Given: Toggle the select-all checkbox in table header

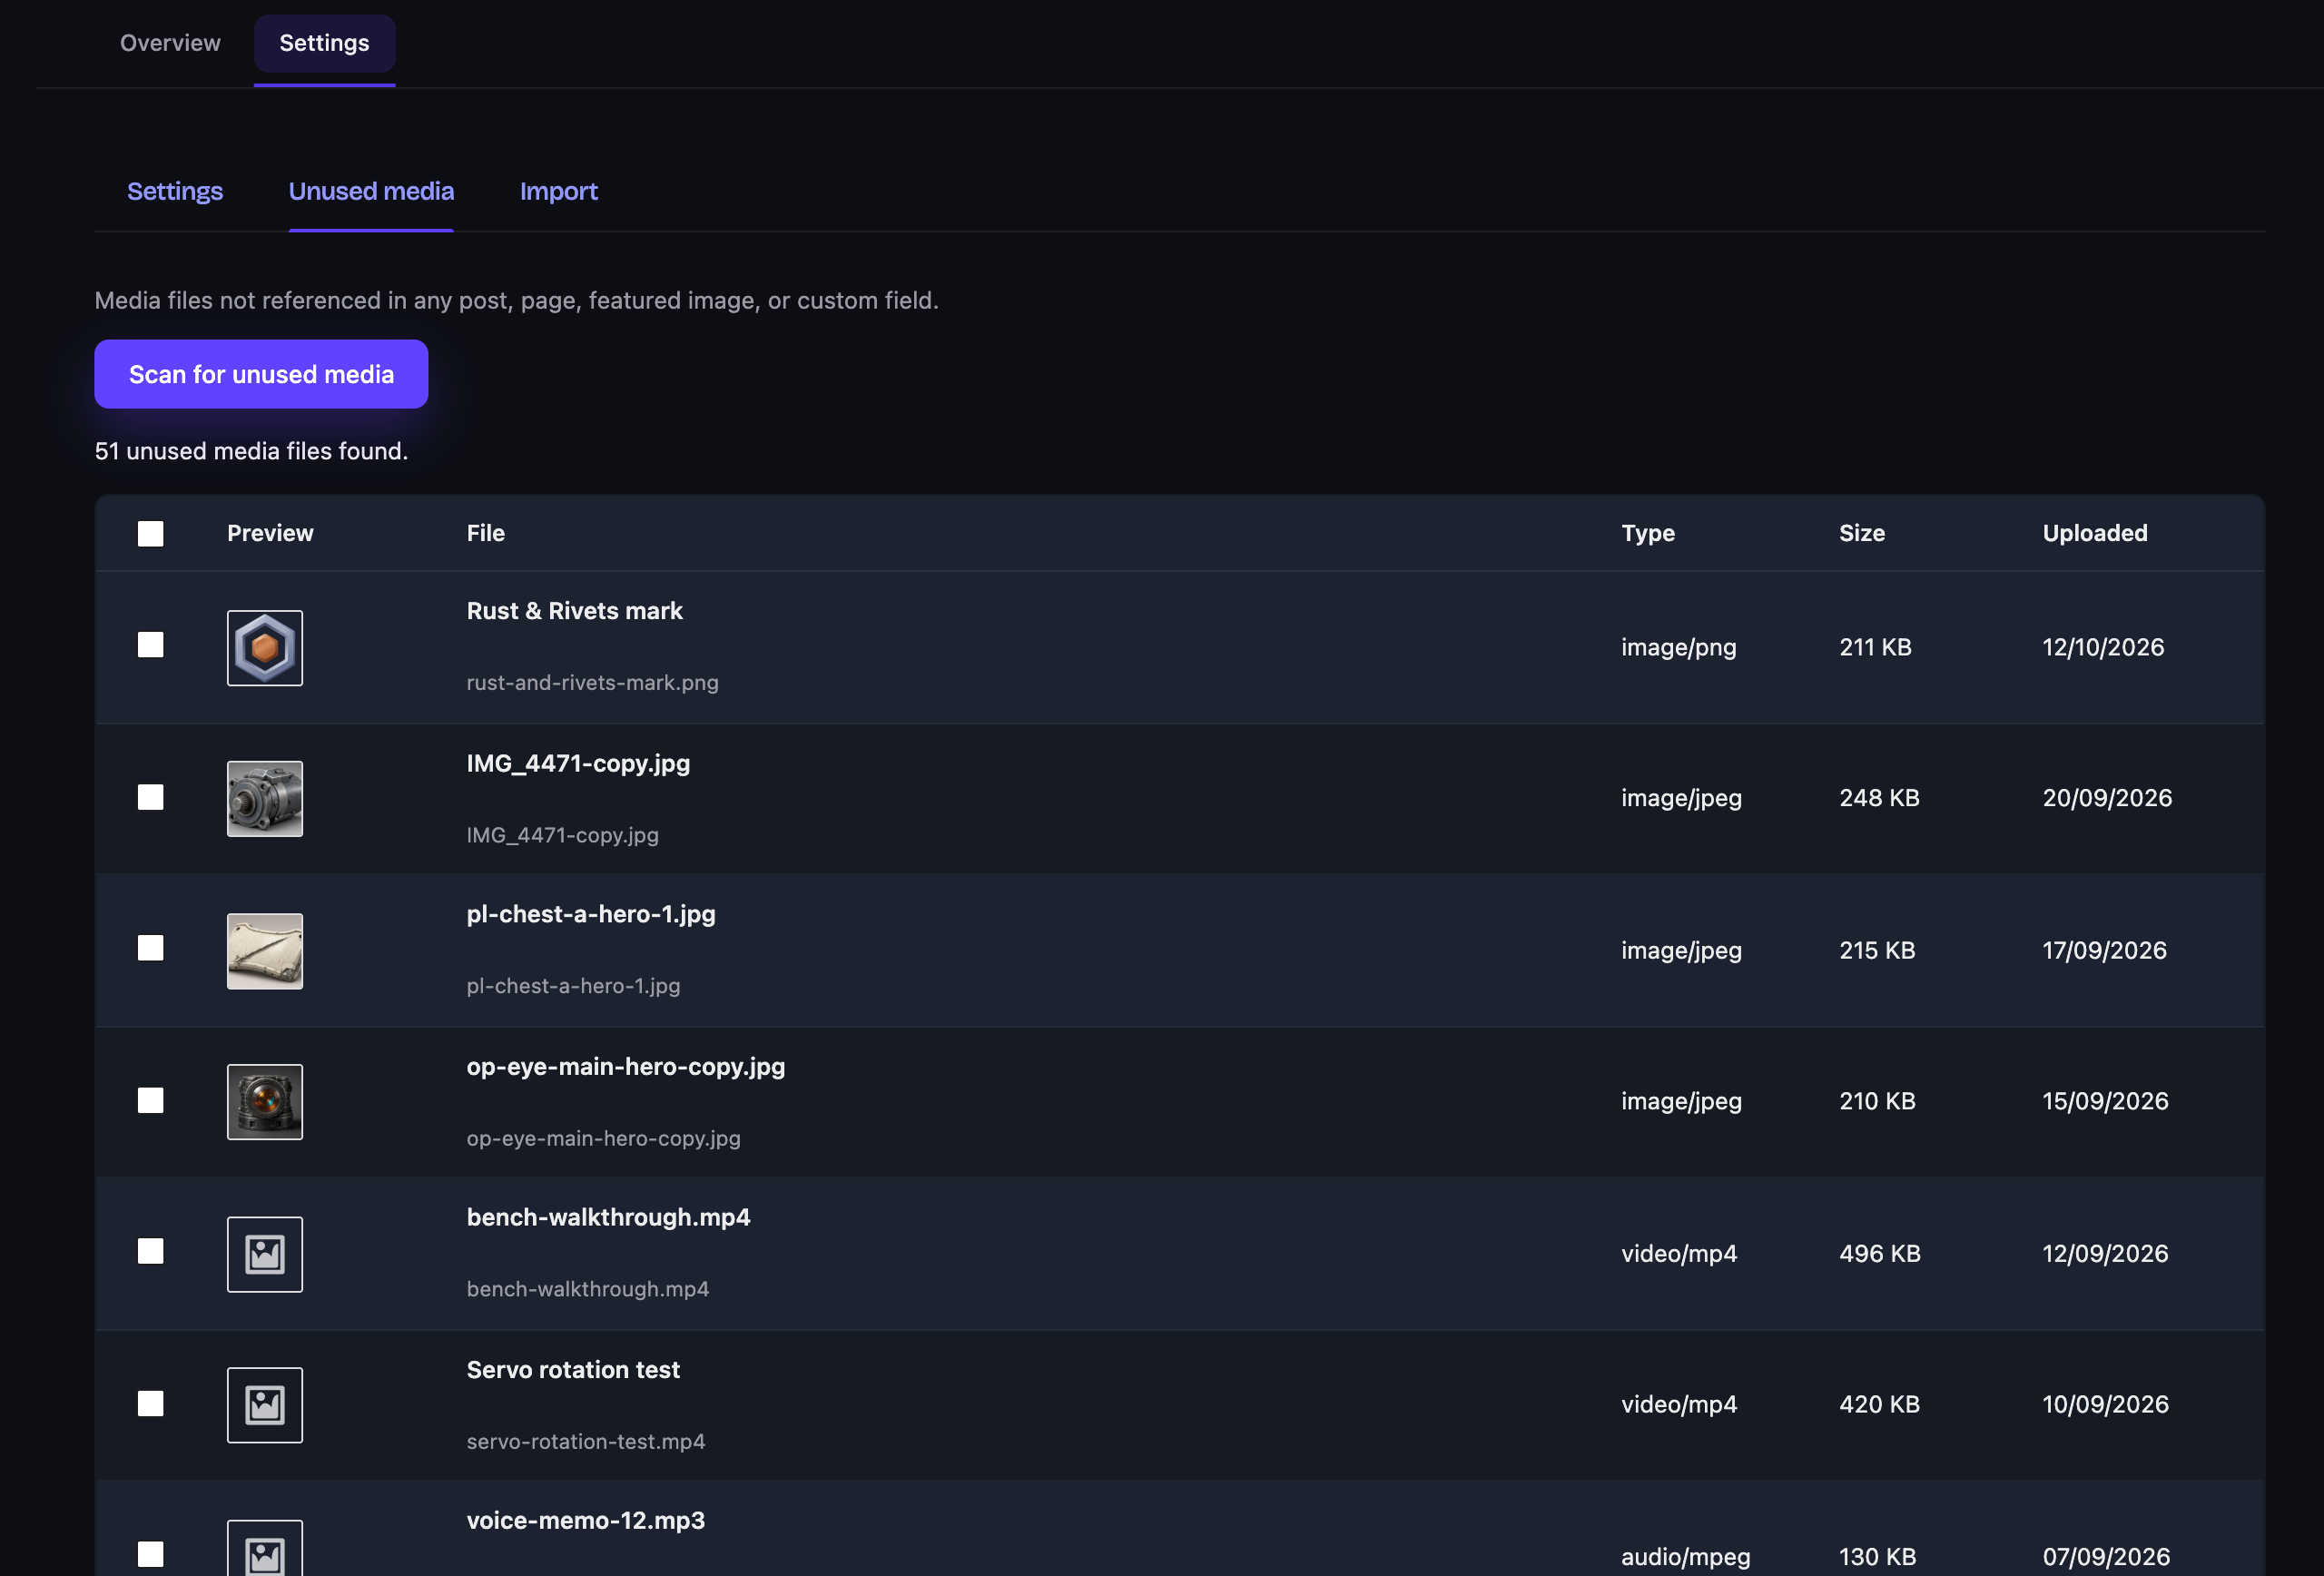Looking at the screenshot, I should click(x=151, y=534).
